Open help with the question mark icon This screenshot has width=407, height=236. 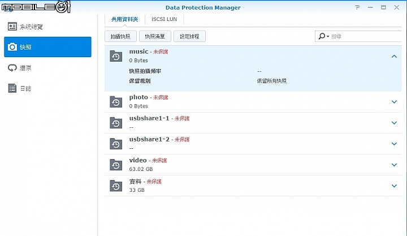(x=357, y=7)
